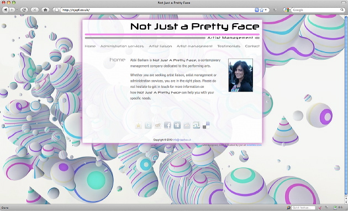Open the Artist management page
Image resolution: width=348 pixels, height=211 pixels.
[x=194, y=46]
